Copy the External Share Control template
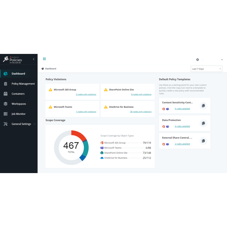This screenshot has height=227, width=227. click(203, 141)
